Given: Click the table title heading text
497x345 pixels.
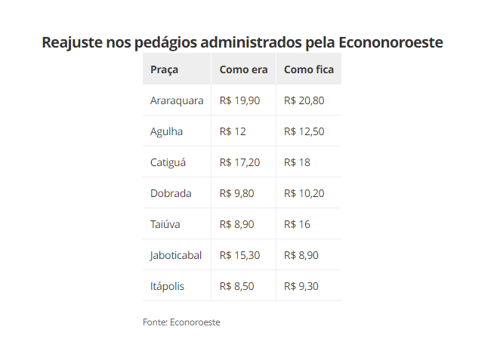Looking at the screenshot, I should [x=242, y=42].
